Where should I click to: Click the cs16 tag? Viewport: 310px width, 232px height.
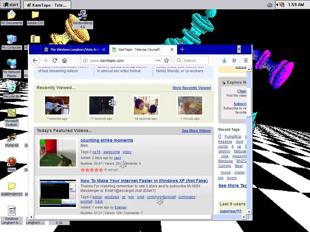[96, 152]
